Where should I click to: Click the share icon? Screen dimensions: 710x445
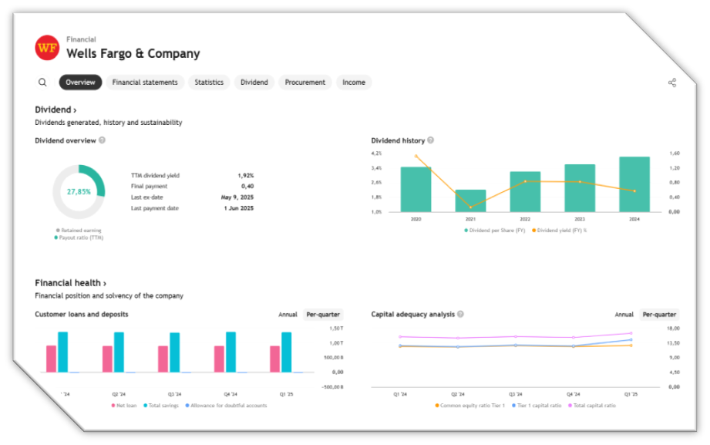click(x=672, y=83)
